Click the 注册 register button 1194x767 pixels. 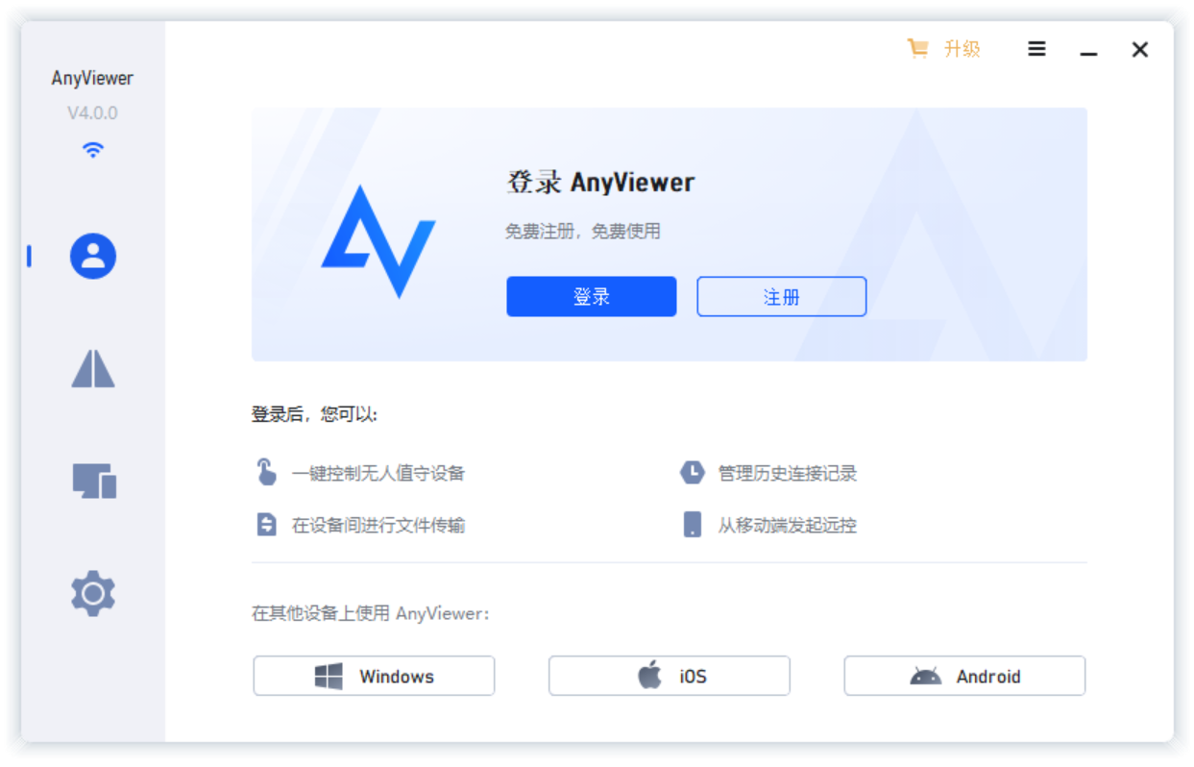coord(782,297)
